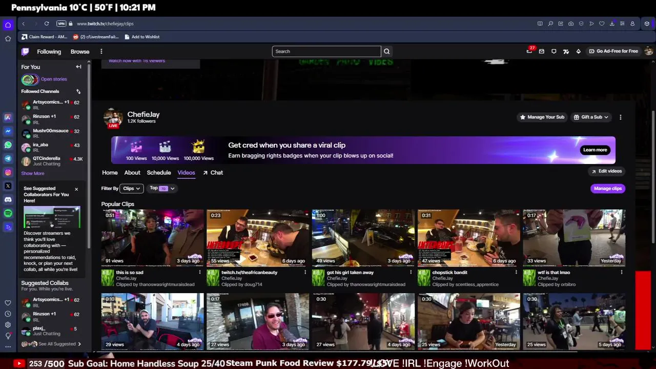The image size is (656, 369).
Task: Open 'Claim Reward' bookmark
Action: [x=45, y=37]
